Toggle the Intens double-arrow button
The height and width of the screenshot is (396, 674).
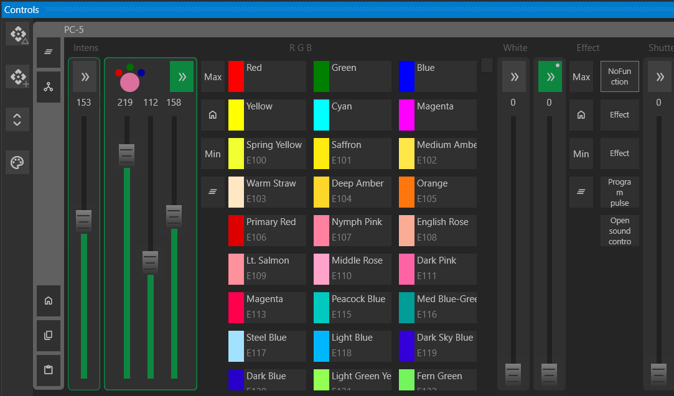tap(85, 77)
